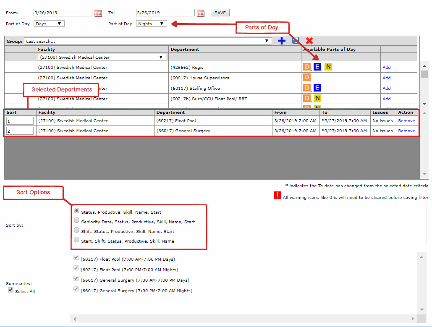This screenshot has height=327, width=432.
Task: Add the Staffing Office department
Action: click(386, 89)
